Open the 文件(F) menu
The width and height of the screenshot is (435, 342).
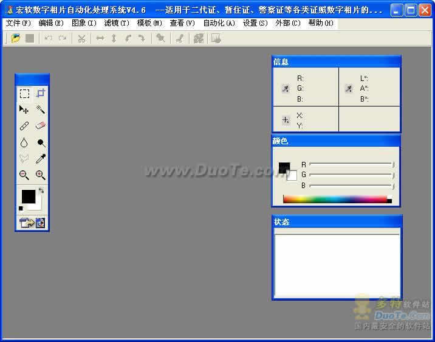[x=18, y=23]
